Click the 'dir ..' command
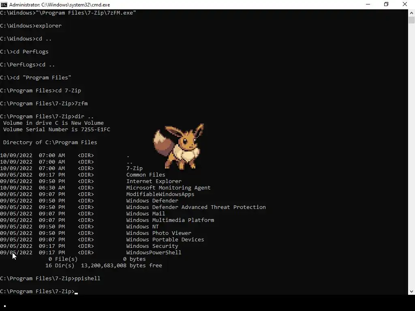 click(84, 116)
